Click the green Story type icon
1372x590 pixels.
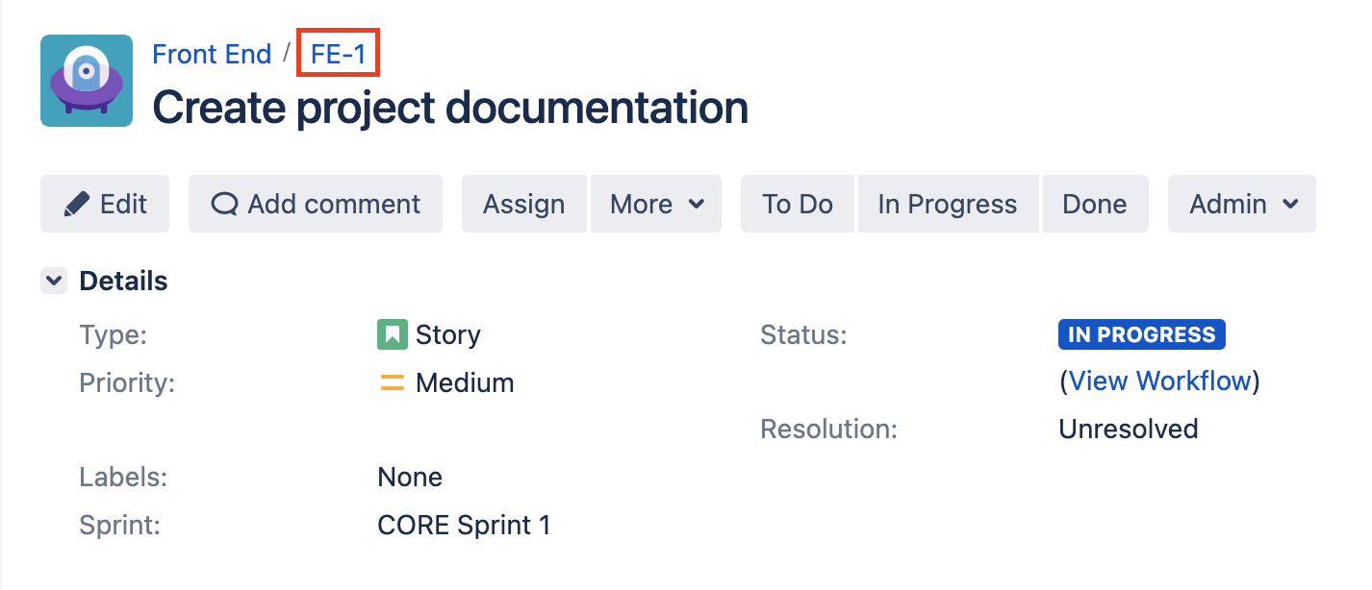click(x=392, y=334)
